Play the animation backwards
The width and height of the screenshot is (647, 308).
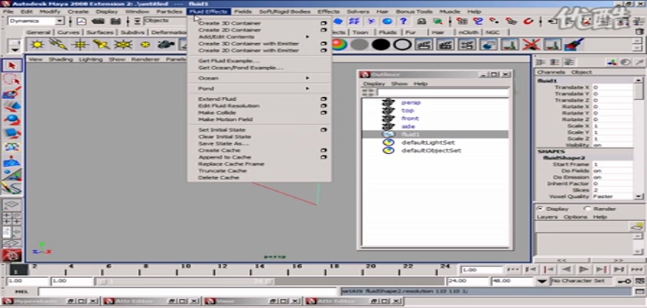click(x=566, y=269)
